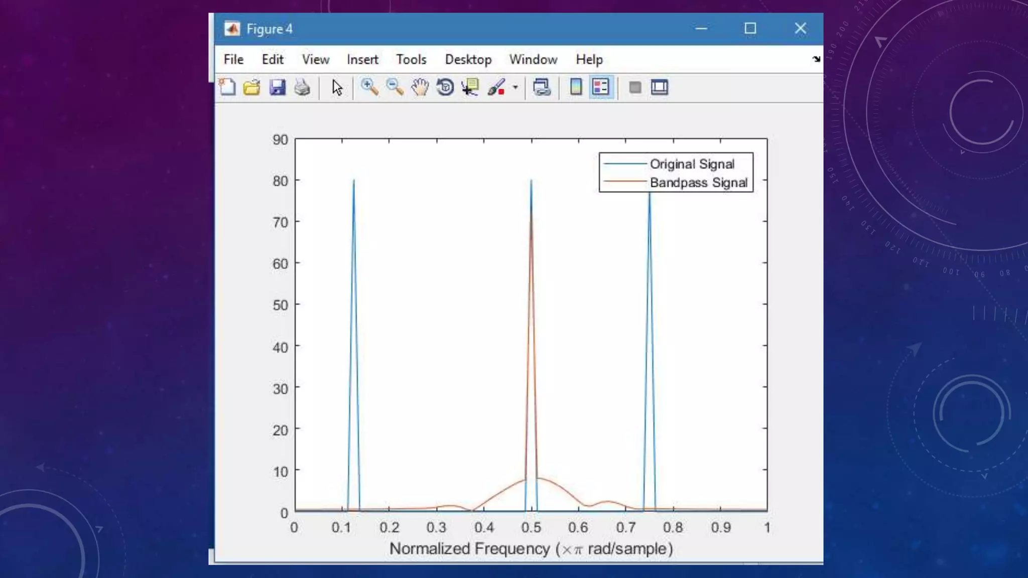Open the Tools menu

[411, 60]
